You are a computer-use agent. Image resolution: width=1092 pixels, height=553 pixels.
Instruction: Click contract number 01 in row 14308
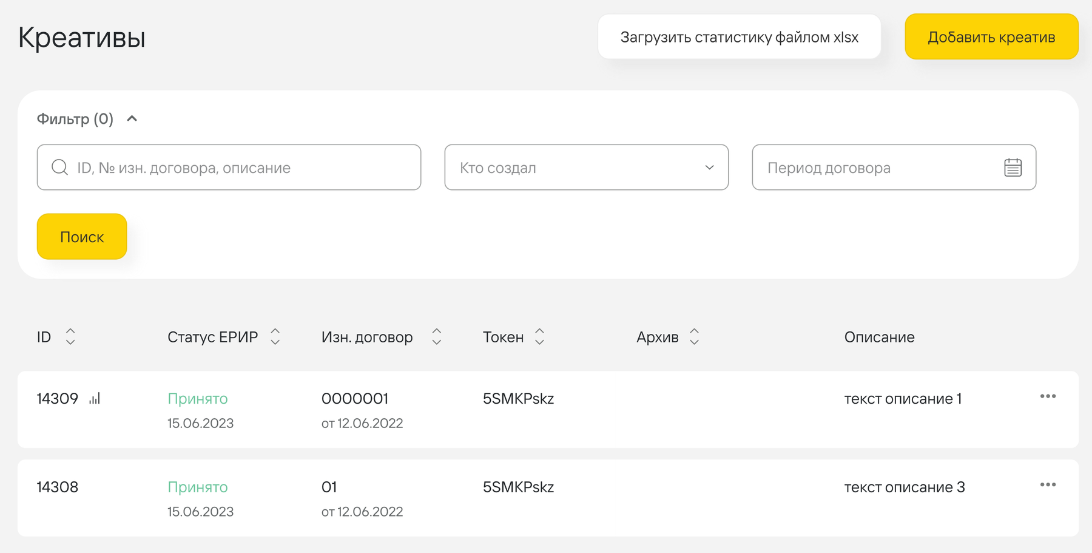[329, 487]
